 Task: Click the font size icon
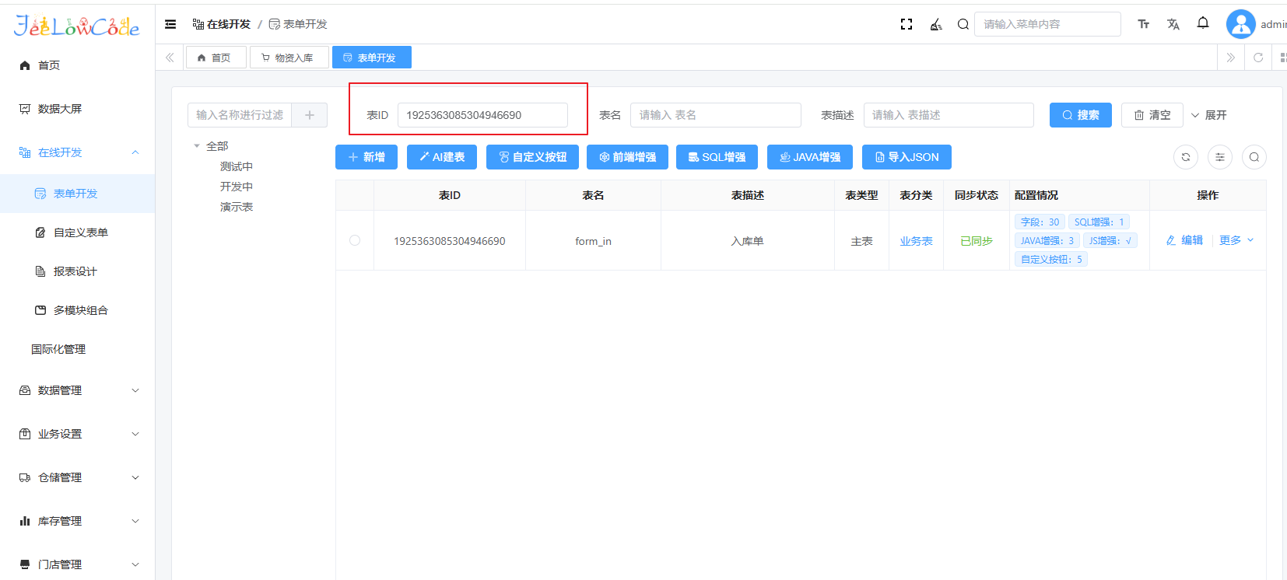point(1144,24)
